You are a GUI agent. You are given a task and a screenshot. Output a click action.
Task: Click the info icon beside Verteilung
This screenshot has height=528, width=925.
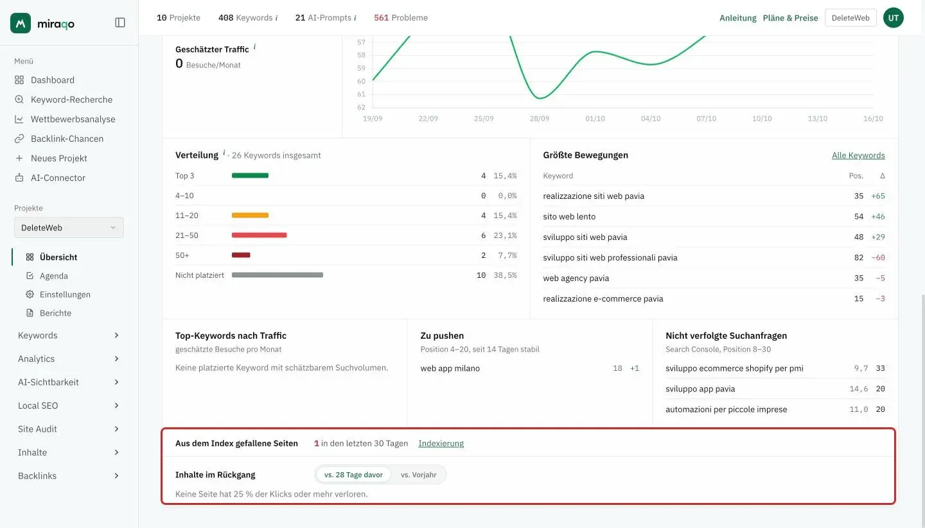coord(224,153)
